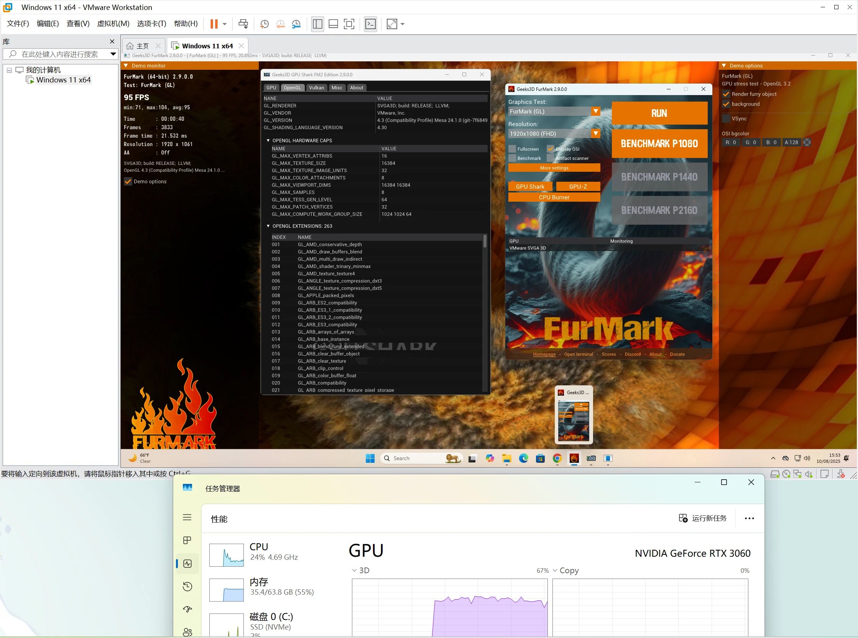Screen dimensions: 858x638
Task: Switch to the 主页 tab in VMware
Action: (143, 46)
